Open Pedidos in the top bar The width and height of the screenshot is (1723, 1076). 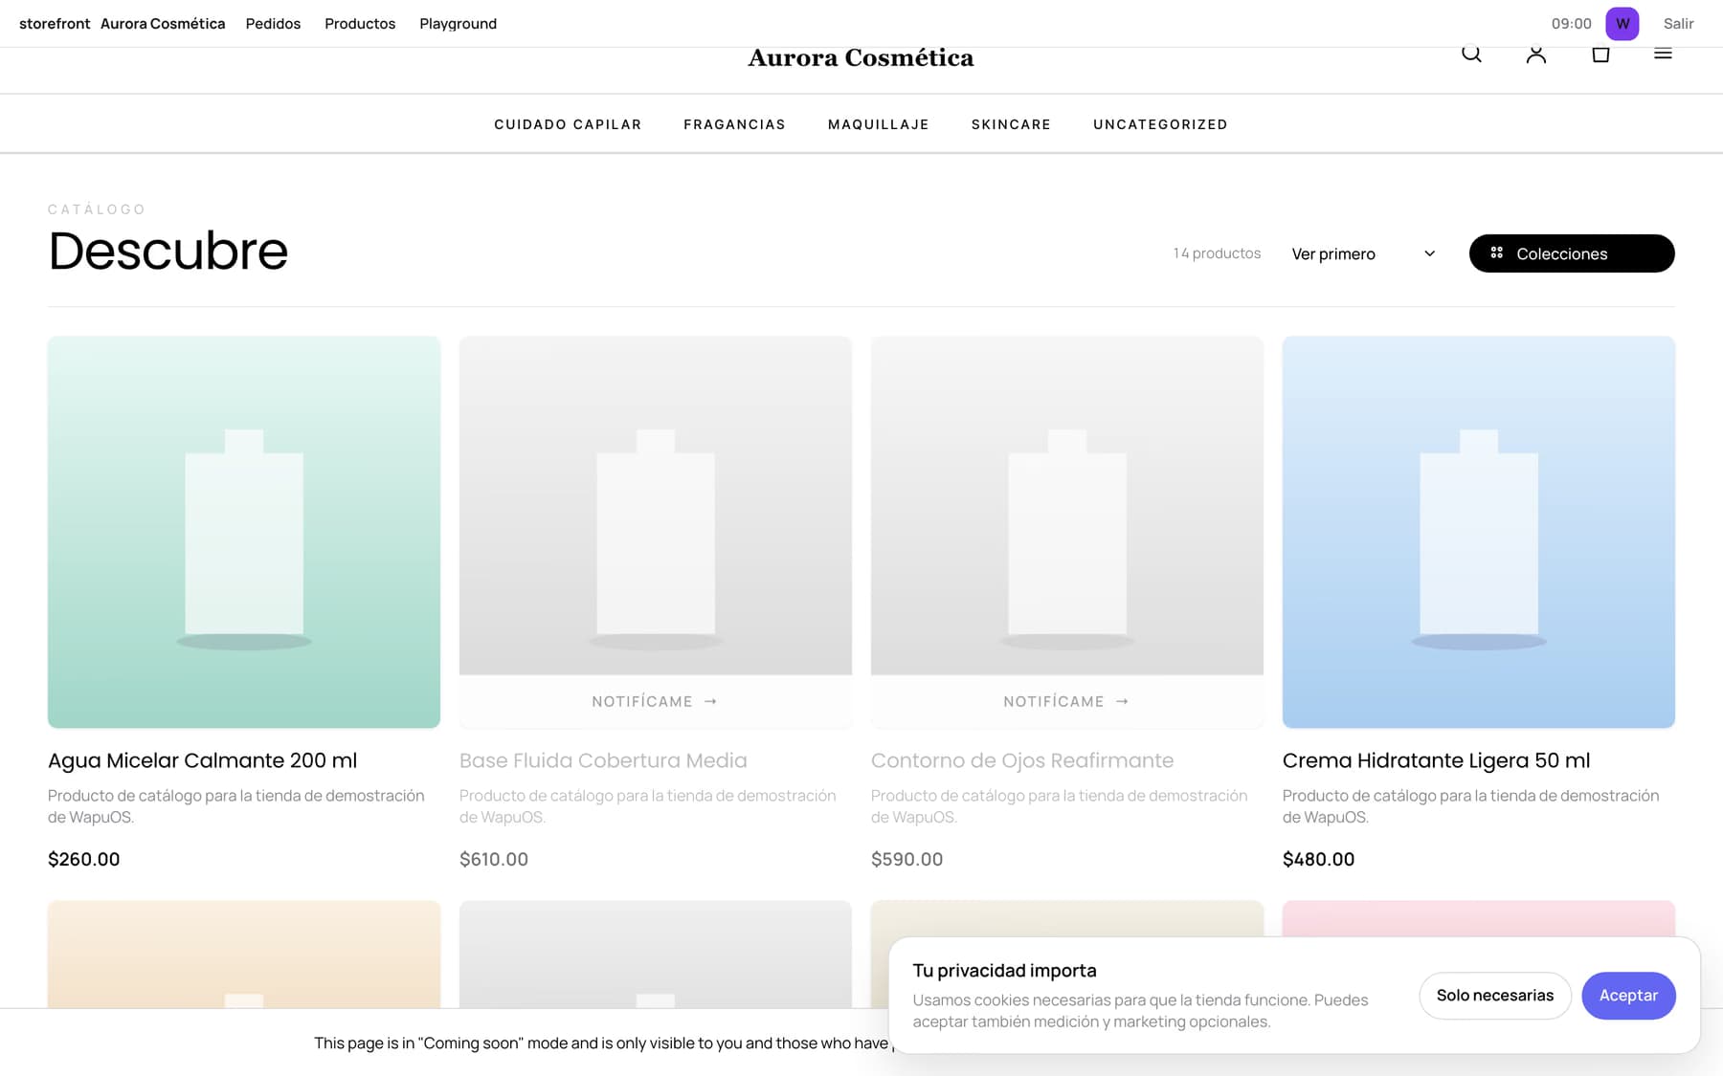coord(273,24)
